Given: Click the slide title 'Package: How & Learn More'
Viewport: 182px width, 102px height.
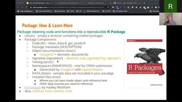Looking at the screenshot, I should tap(47, 25).
